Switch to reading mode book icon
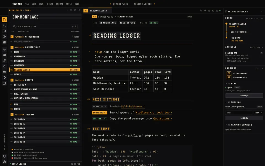This screenshot has width=265, height=166. 201,11
